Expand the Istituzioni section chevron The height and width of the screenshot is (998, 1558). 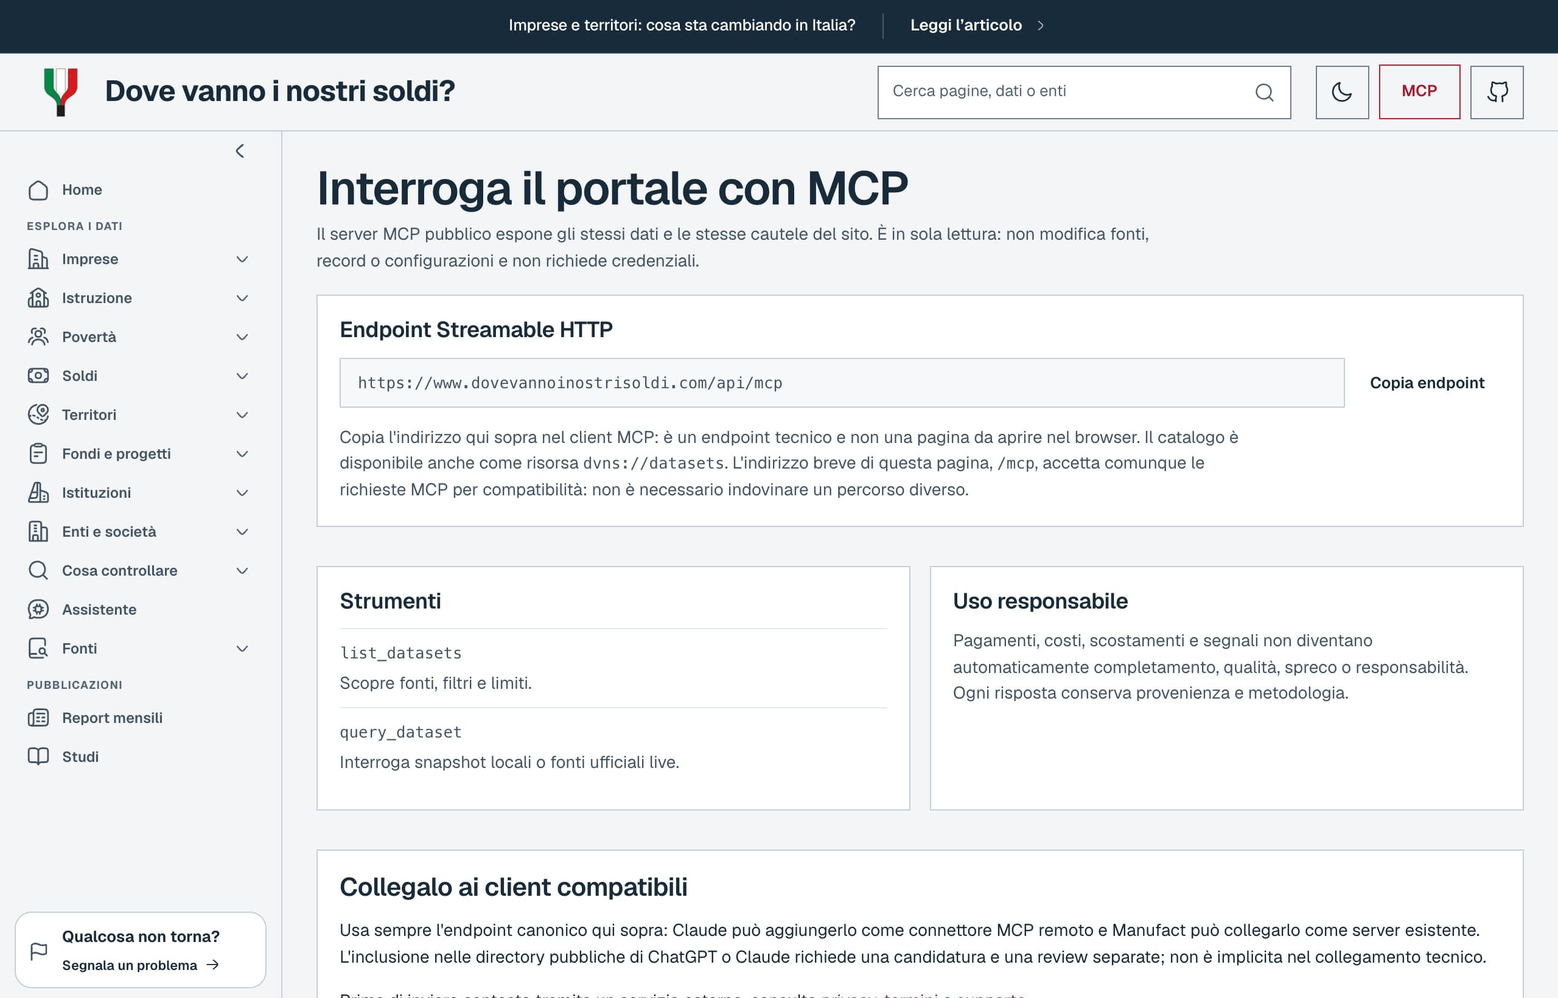click(x=242, y=492)
